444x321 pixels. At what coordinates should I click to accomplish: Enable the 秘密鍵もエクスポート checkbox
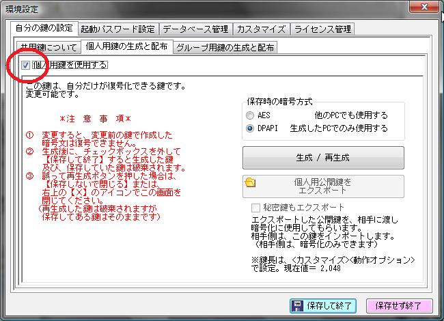point(255,208)
